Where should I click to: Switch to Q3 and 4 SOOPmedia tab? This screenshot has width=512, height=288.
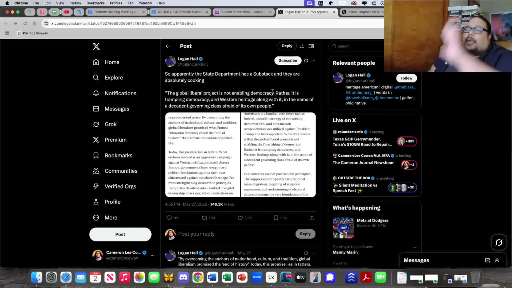[178, 12]
